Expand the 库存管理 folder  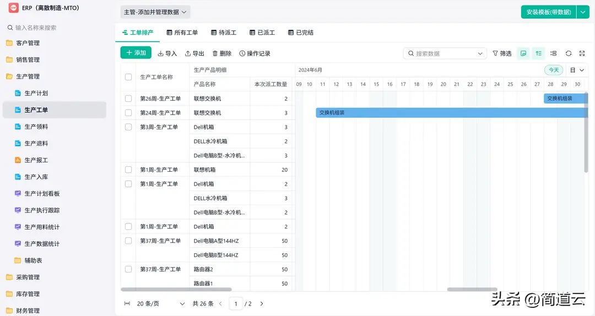[x=23, y=293]
